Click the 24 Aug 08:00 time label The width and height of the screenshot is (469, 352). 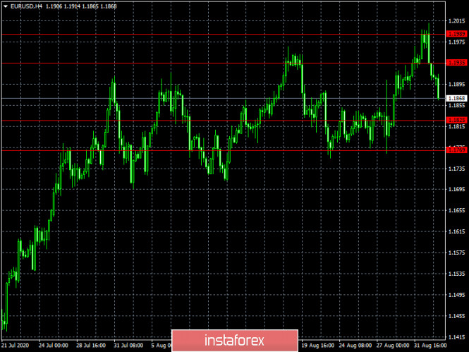tap(355, 346)
